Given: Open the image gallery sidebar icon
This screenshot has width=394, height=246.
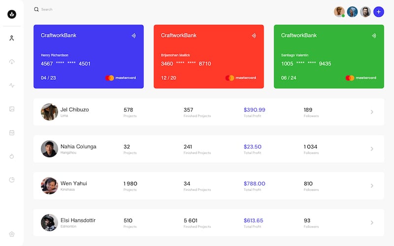Looking at the screenshot, I should point(12,109).
